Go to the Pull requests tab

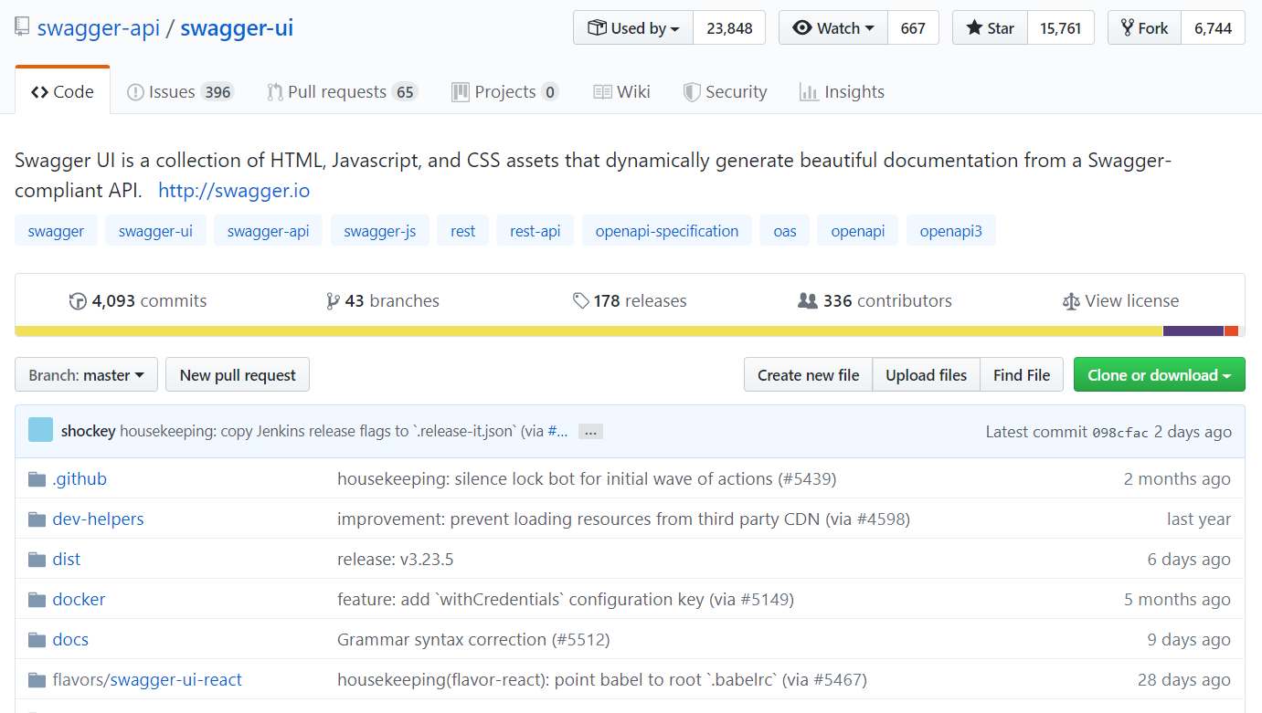341,92
